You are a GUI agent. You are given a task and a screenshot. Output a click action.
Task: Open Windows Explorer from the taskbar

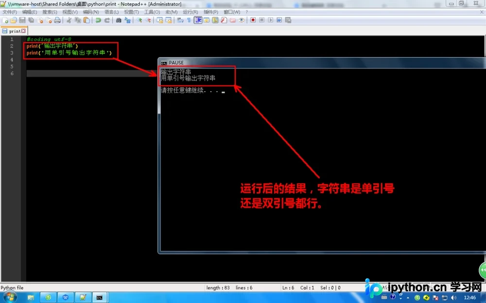click(31, 298)
